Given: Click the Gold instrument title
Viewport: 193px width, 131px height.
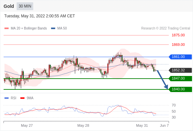Looking at the screenshot, I should pos(9,6).
